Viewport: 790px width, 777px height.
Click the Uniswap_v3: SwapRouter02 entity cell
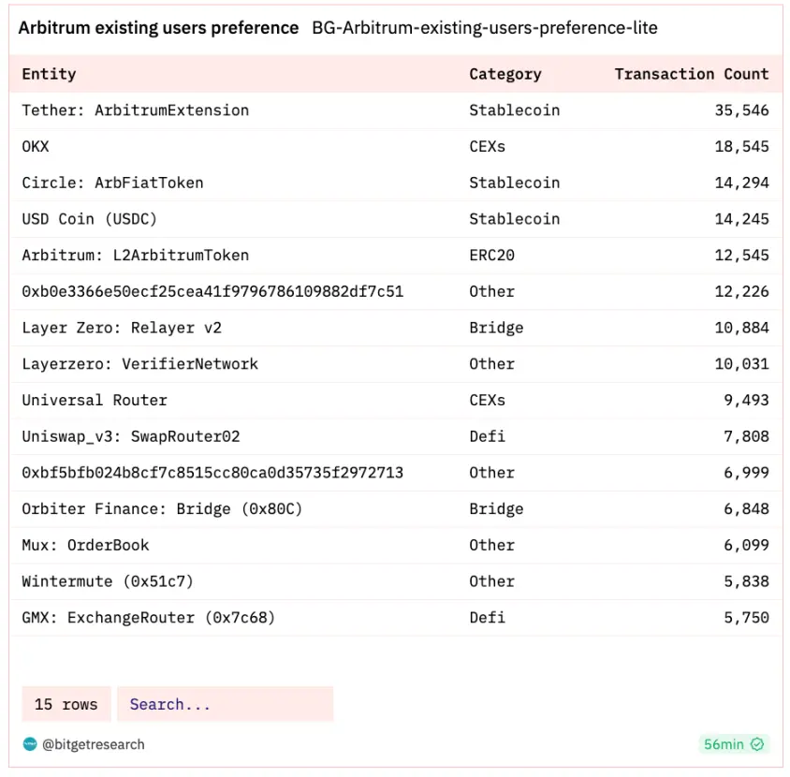point(136,436)
